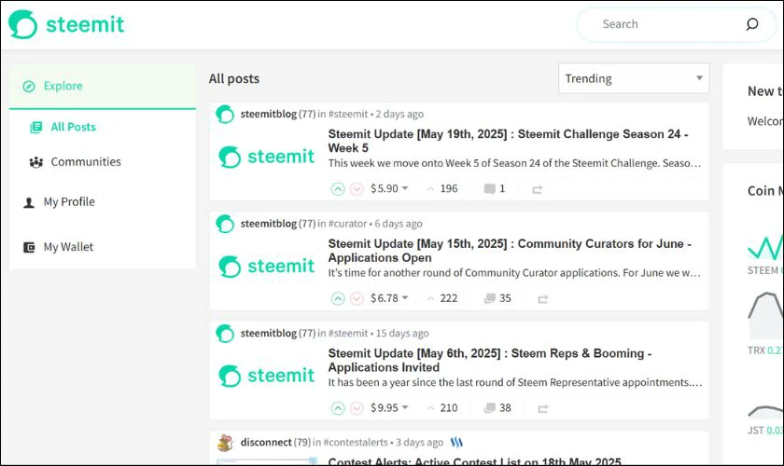
Task: Open the Steemit Challenge Season 24 post title
Action: point(508,141)
